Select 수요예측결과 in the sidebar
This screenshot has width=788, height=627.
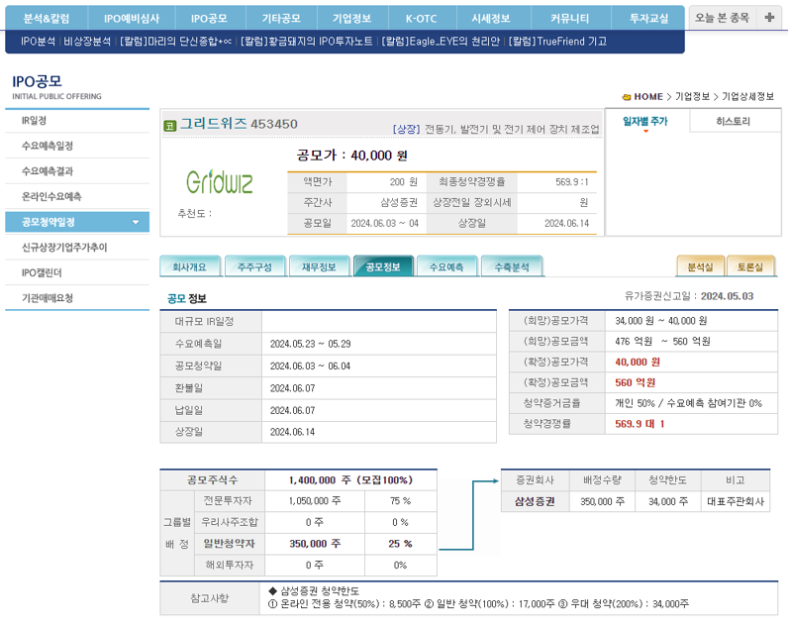[77, 171]
